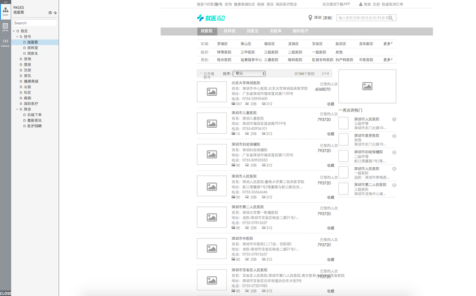Click the Search field in Pages panel

[x=35, y=23]
